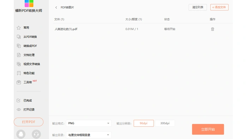Click the 文档处理 document icon
Image resolution: width=247 pixels, height=139 pixels.
(x=19, y=55)
